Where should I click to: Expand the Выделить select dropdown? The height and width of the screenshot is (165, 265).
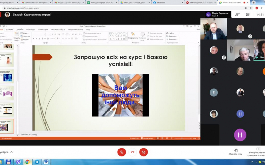(172, 39)
